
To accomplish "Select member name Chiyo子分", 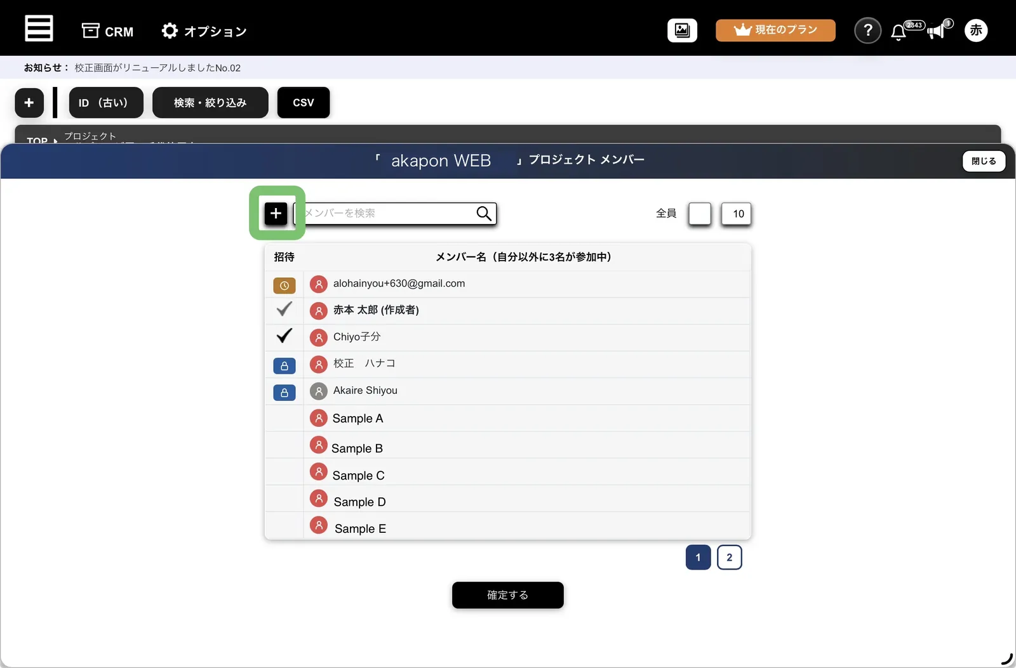I will 357,337.
